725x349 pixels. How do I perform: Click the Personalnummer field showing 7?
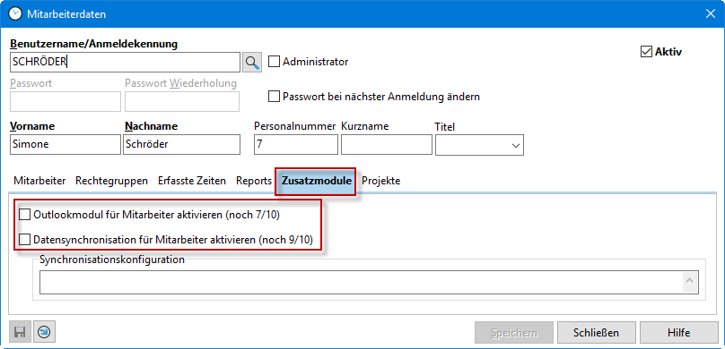coord(296,144)
